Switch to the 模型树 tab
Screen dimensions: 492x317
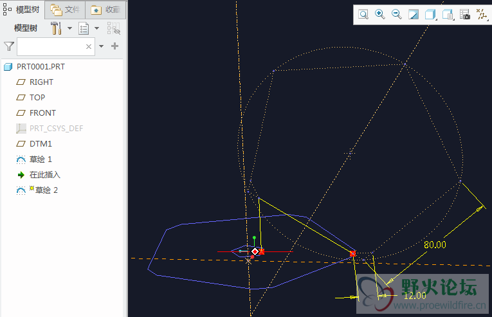click(x=22, y=10)
